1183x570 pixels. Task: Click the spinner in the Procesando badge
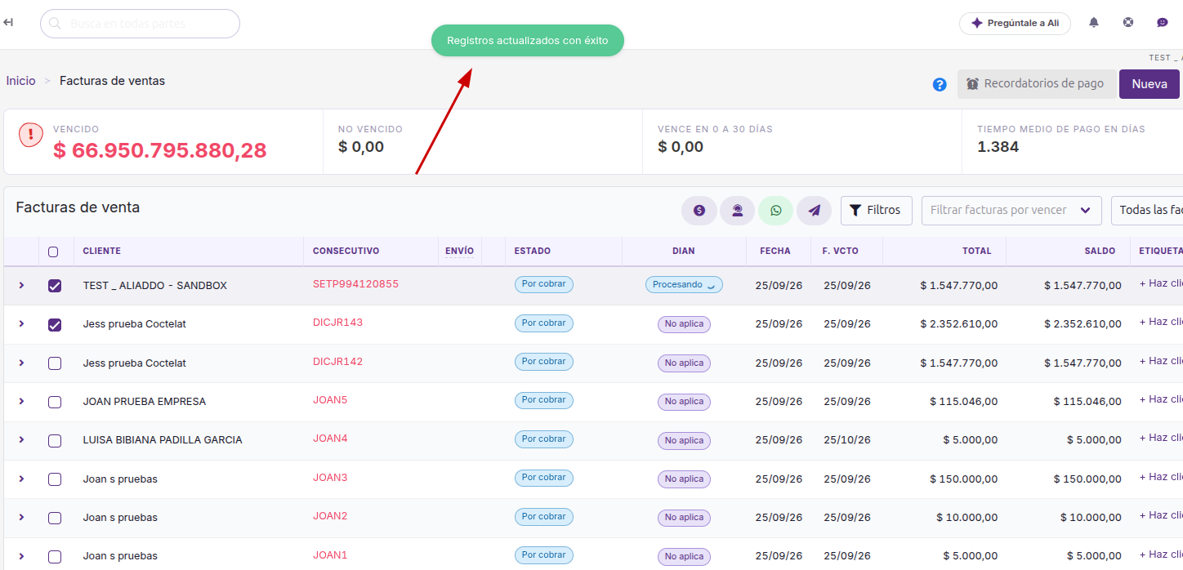coord(711,285)
